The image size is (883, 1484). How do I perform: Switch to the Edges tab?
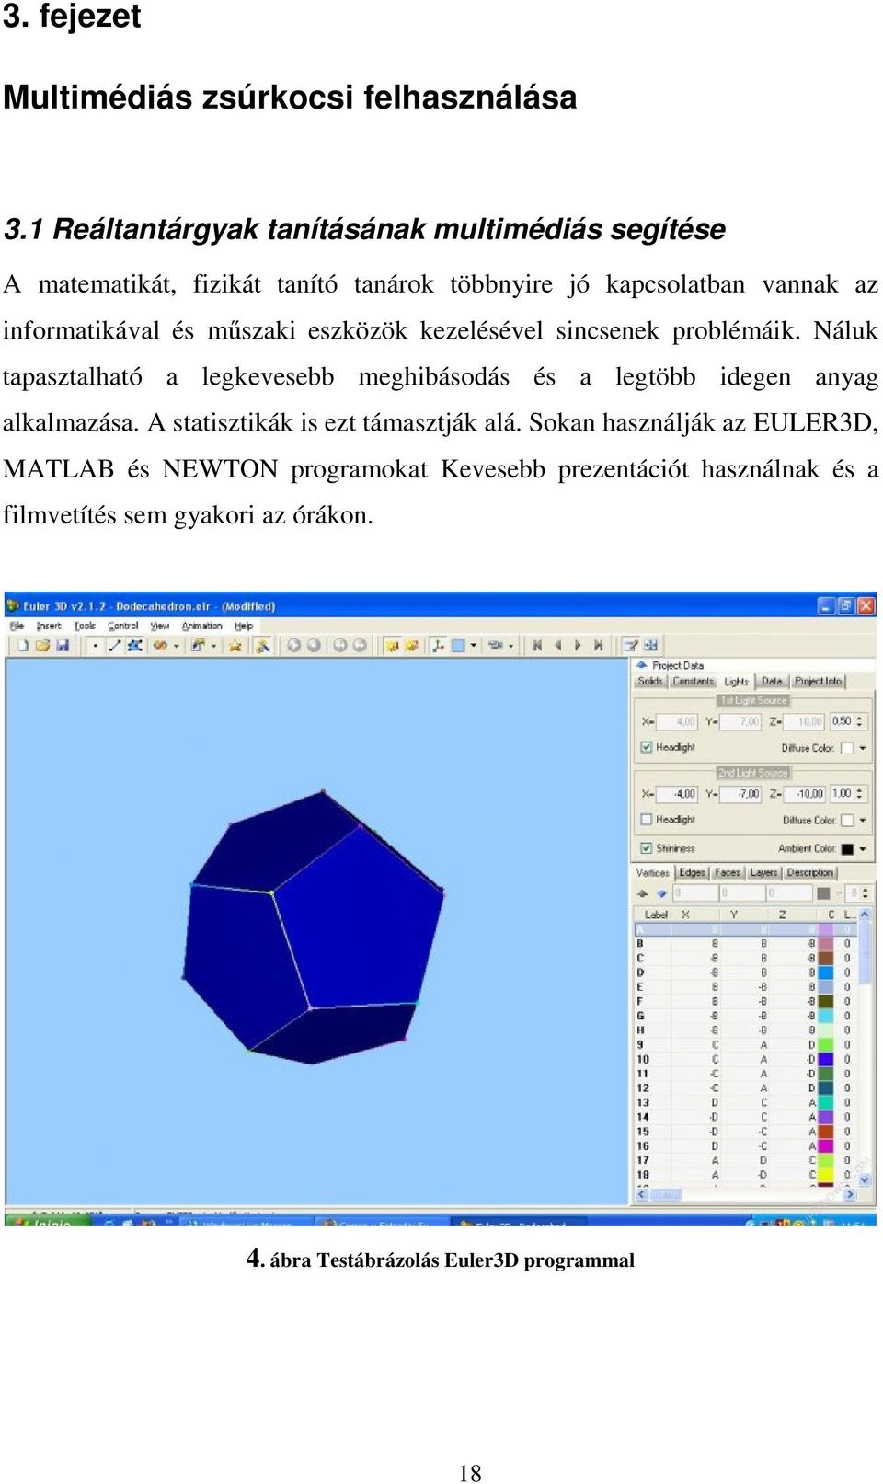pyautogui.click(x=692, y=872)
